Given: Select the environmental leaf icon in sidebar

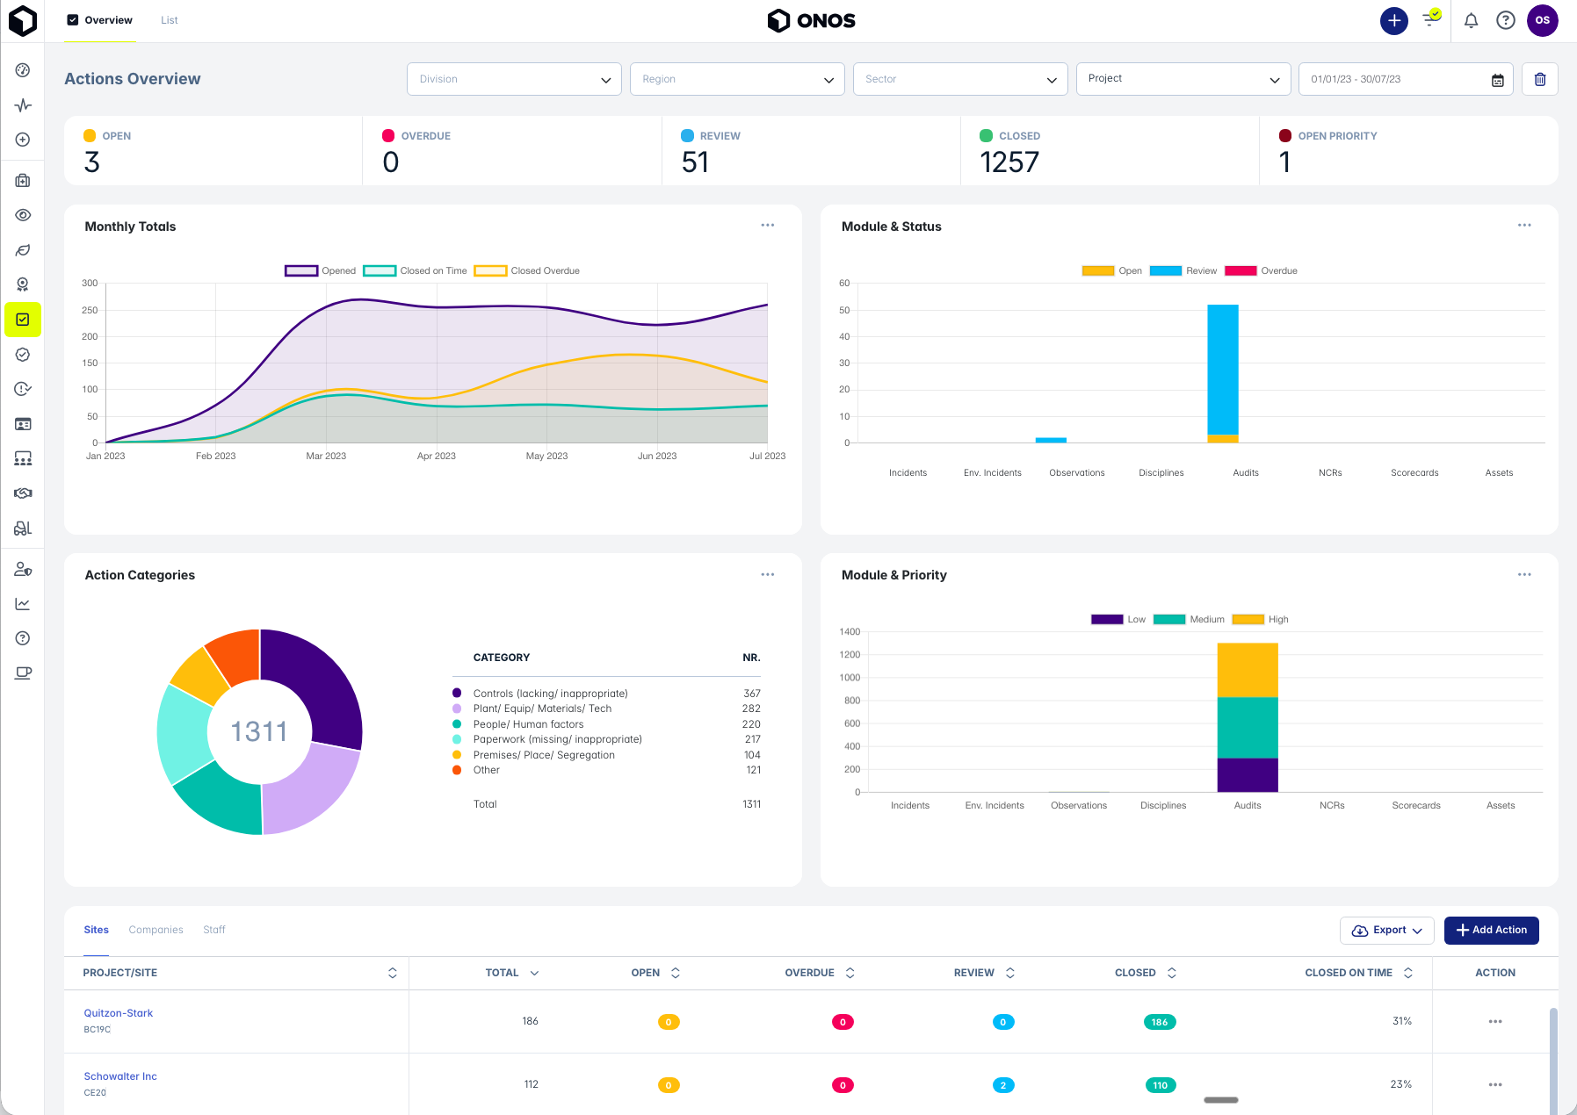Looking at the screenshot, I should click(23, 250).
